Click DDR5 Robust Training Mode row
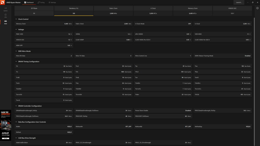The image size is (260, 146). click(x=222, y=56)
